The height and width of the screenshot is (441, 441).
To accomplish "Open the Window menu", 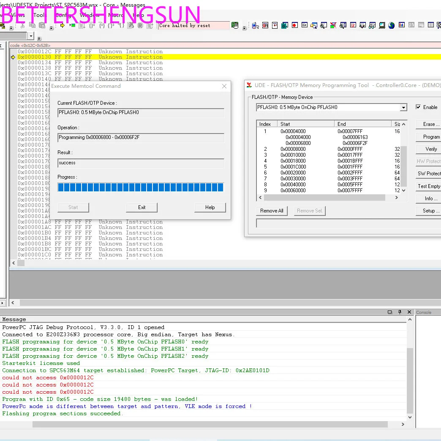I will tap(90, 15).
